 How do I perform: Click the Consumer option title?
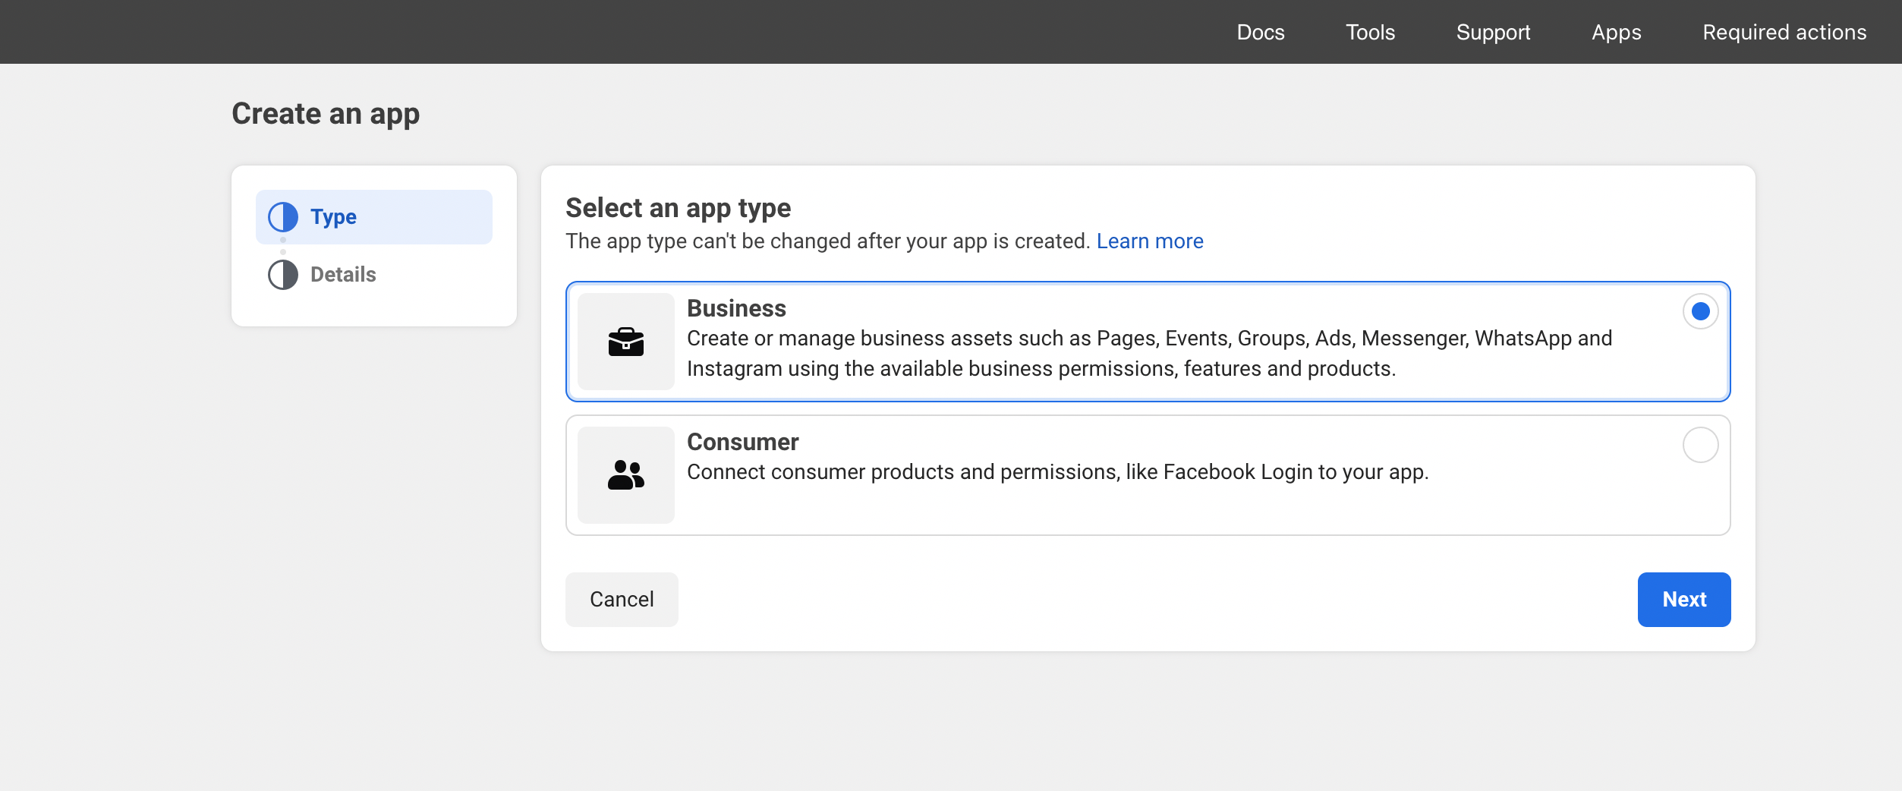point(742,442)
